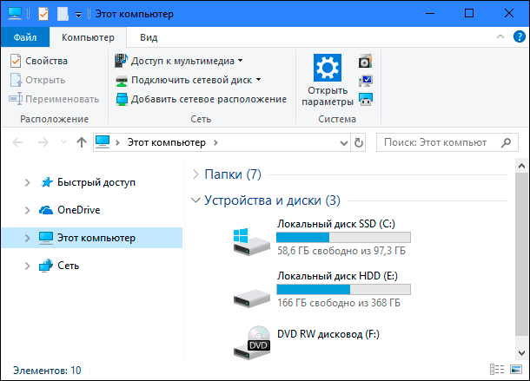Screen dimensions: 530x381
Task: Open the Файл menu tab
Action: (x=25, y=37)
